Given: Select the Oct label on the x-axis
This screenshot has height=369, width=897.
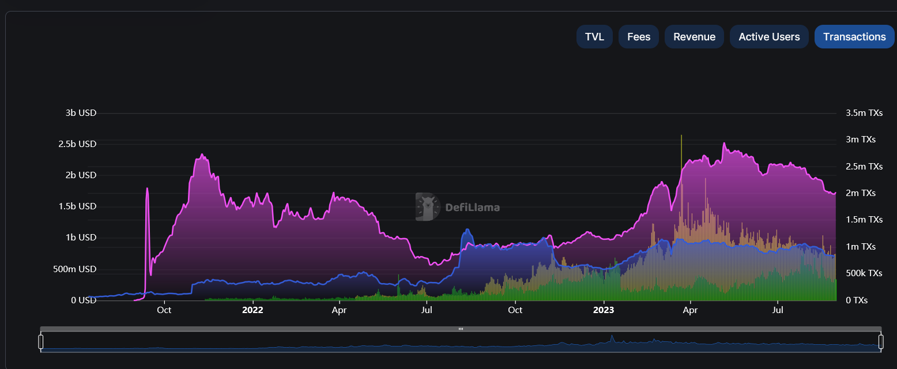Looking at the screenshot, I should [164, 310].
